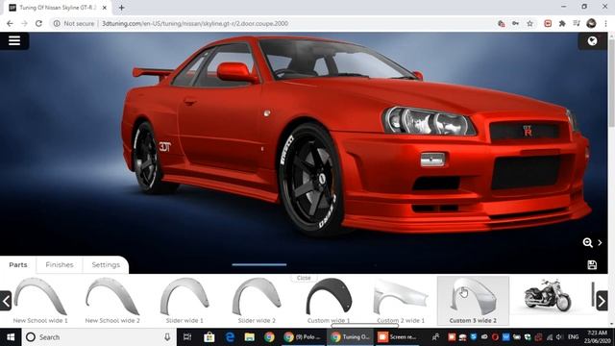This screenshot has width=615, height=346.
Task: Open the pinned Chrome icon in taskbar
Action: click(x=269, y=337)
